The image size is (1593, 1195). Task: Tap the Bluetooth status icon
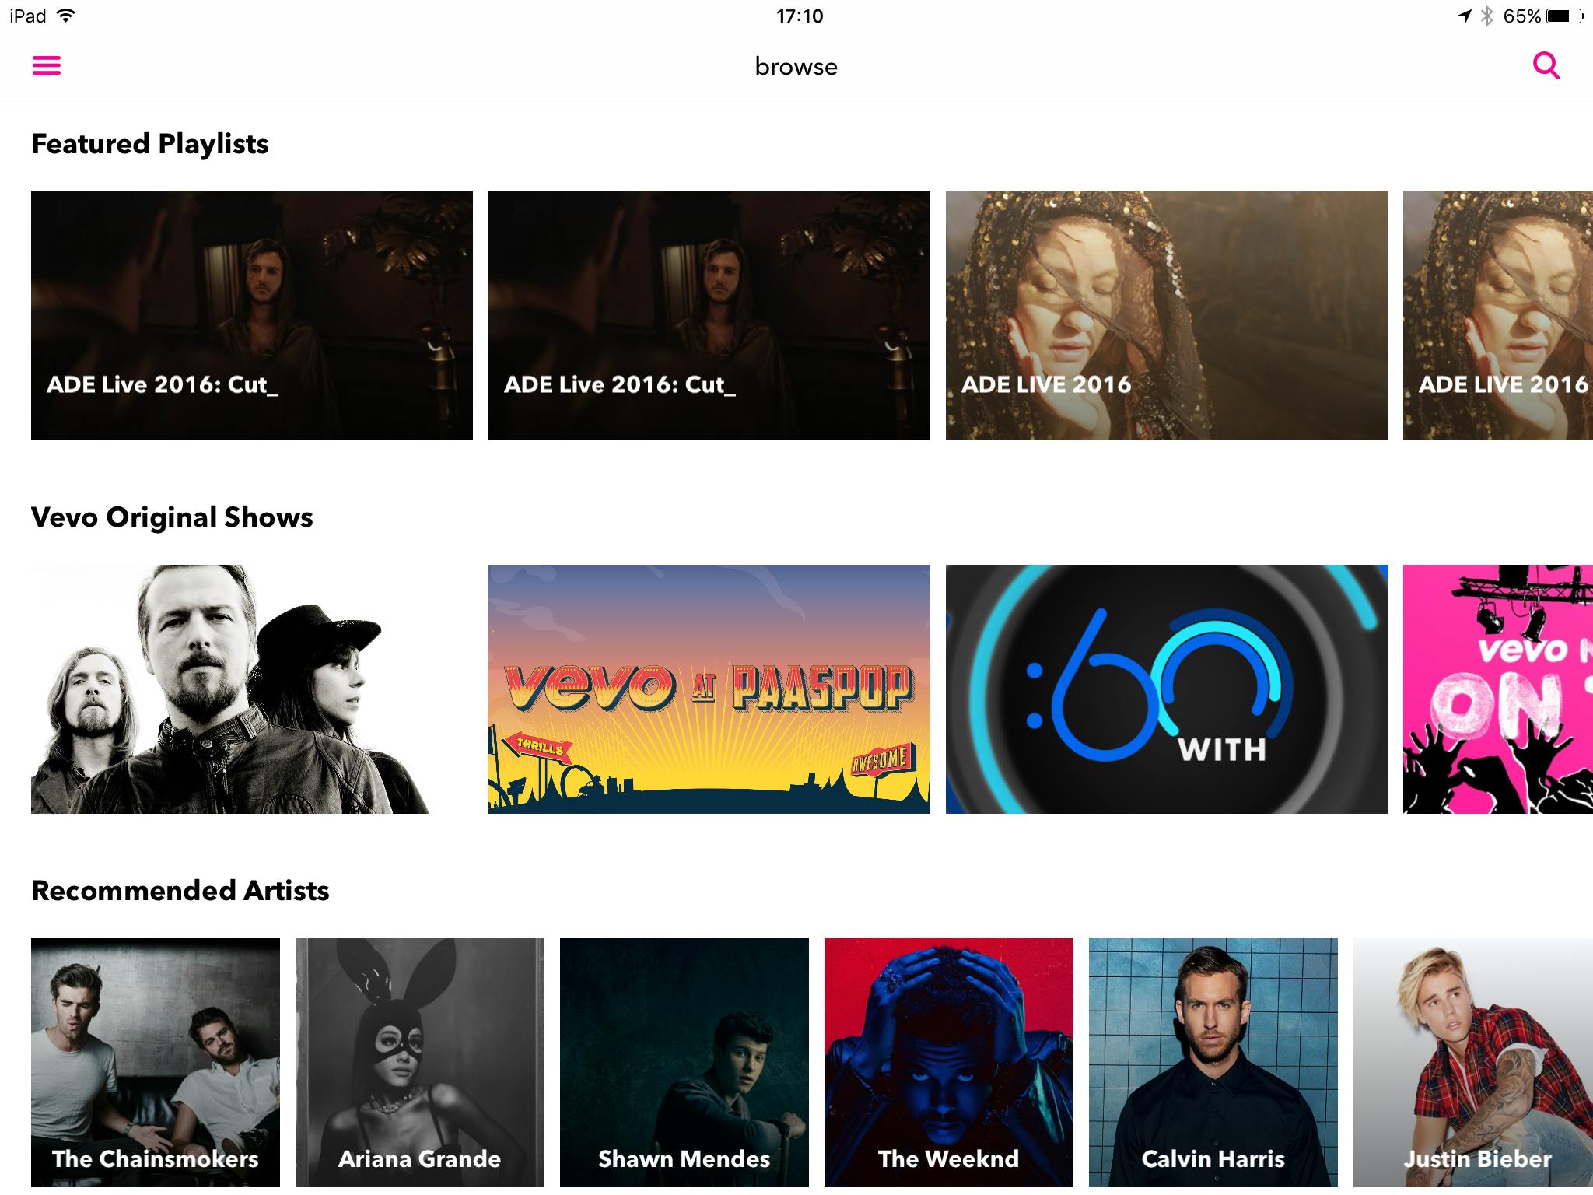click(x=1487, y=16)
